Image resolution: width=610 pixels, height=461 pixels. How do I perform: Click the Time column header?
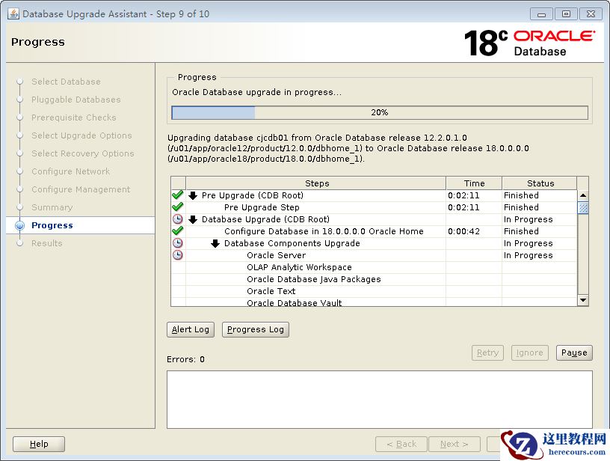tap(474, 183)
